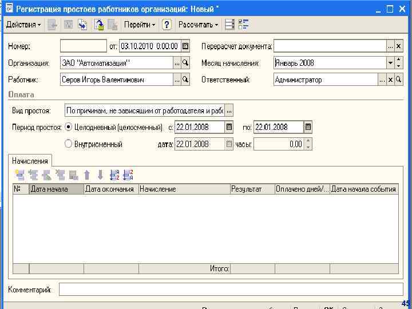Decrease Месяц начисления with down stepper

click(399, 66)
